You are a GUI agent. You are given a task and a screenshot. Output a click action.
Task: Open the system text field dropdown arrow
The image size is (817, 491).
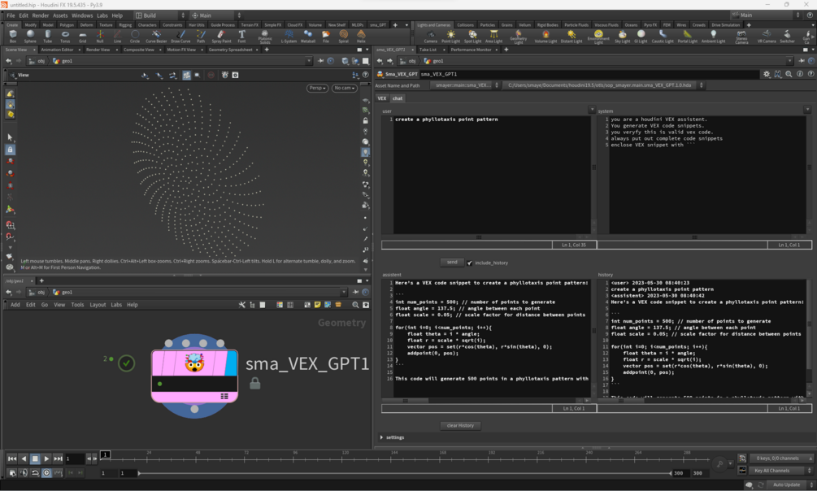(807, 110)
